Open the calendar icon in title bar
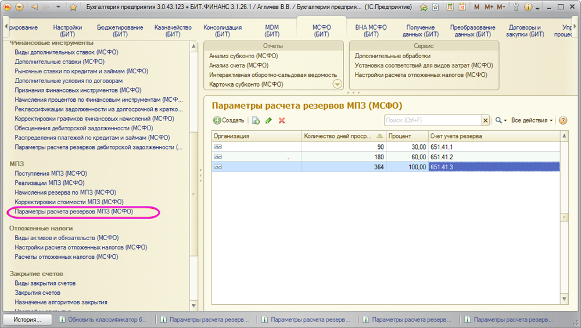The height and width of the screenshot is (328, 581). coord(462,8)
